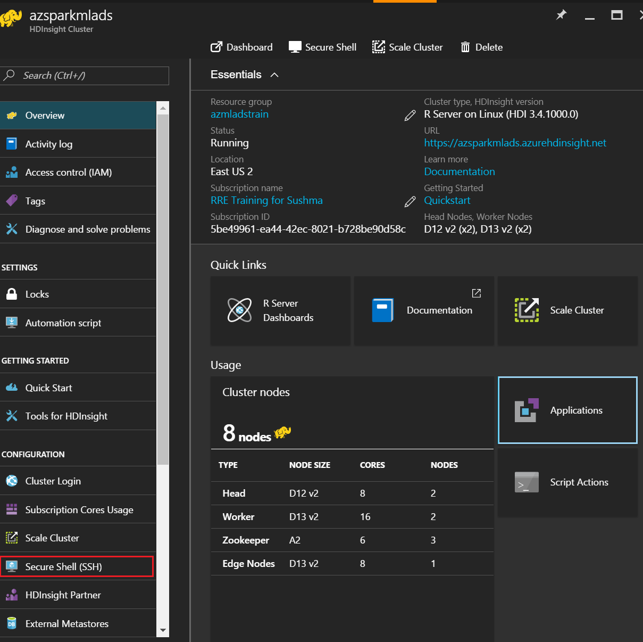Click into the Search (Ctrl+/) field
The image size is (643, 642).
(x=85, y=76)
